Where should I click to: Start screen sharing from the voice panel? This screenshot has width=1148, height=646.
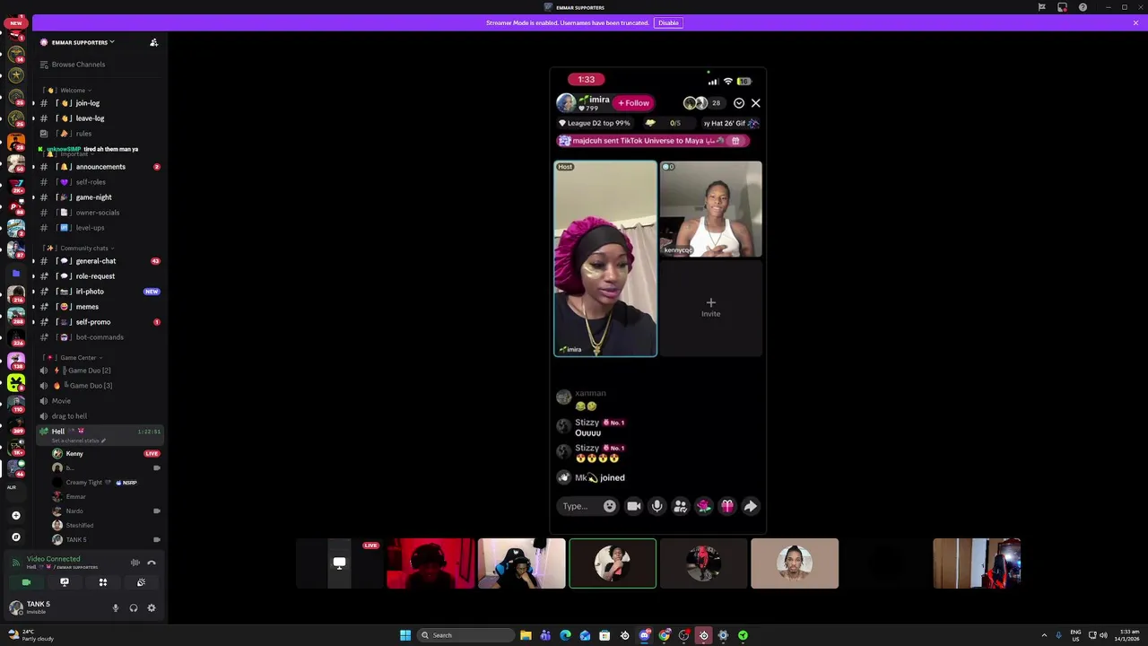click(x=65, y=582)
